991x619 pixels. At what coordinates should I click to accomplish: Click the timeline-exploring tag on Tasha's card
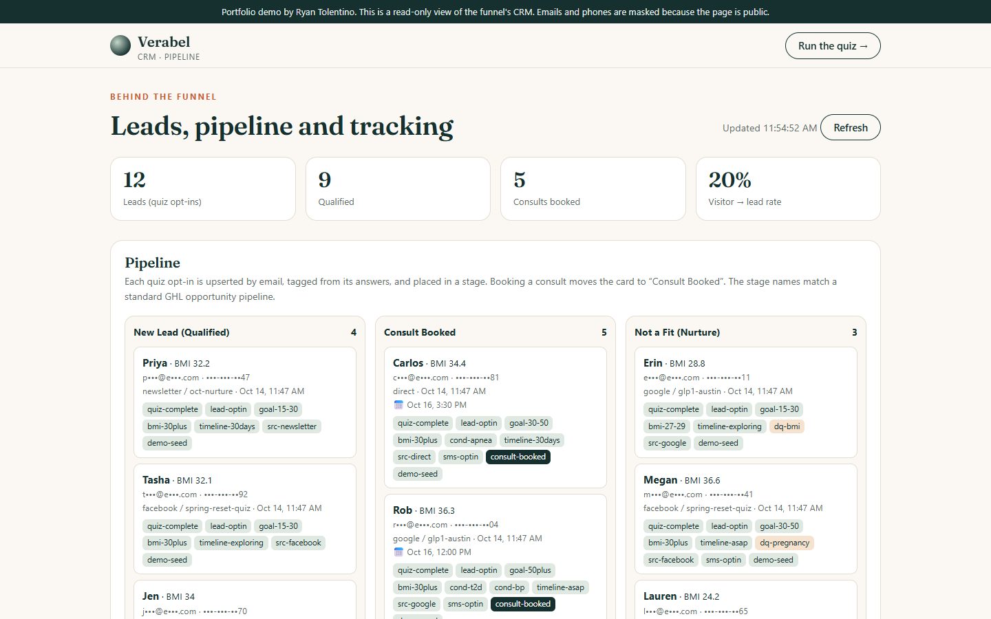[231, 543]
